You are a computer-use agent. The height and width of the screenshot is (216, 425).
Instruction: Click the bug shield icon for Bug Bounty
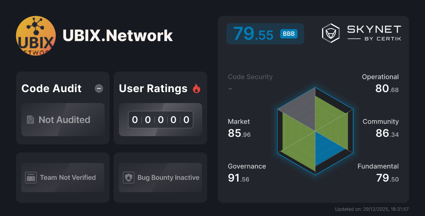point(129,178)
